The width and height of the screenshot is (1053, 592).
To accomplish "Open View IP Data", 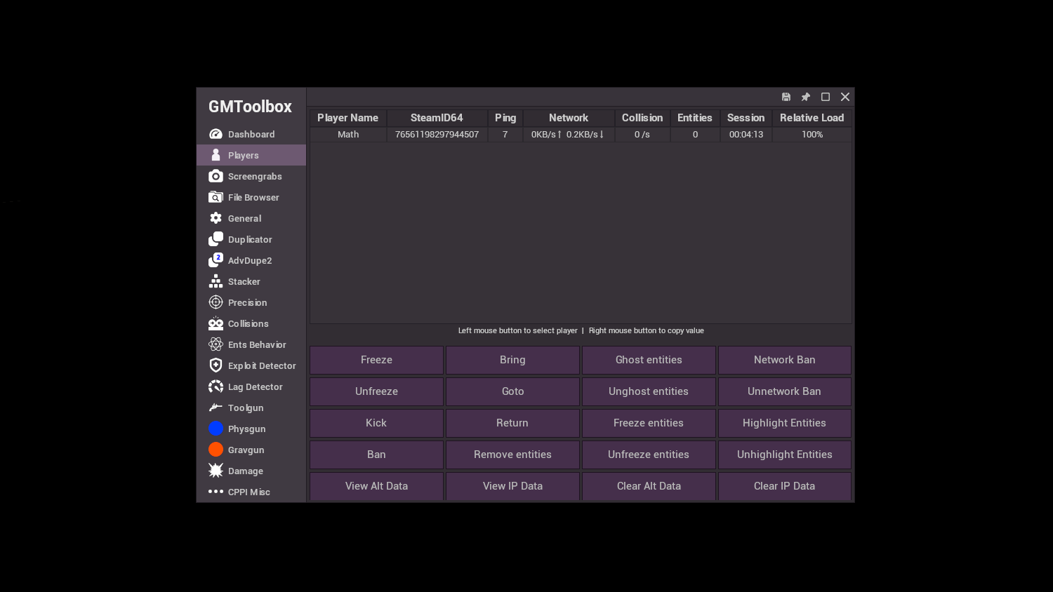I will pos(512,486).
